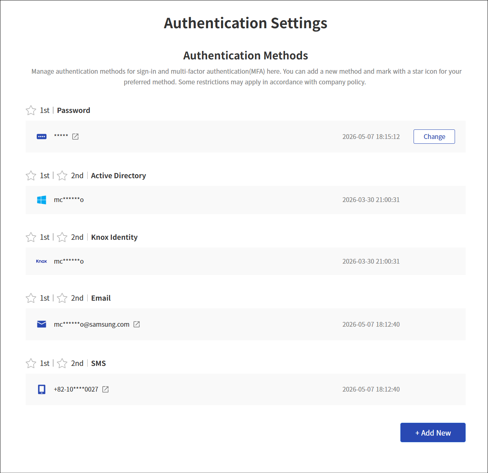Click the password key icon
Viewport: 488px width, 473px height.
click(x=42, y=136)
